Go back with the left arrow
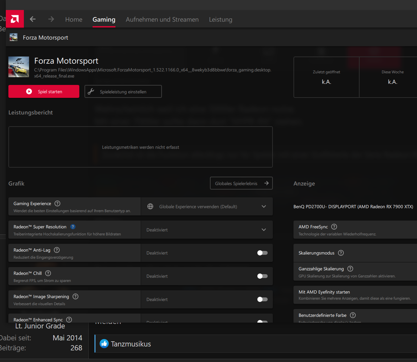This screenshot has width=417, height=362. tap(33, 19)
